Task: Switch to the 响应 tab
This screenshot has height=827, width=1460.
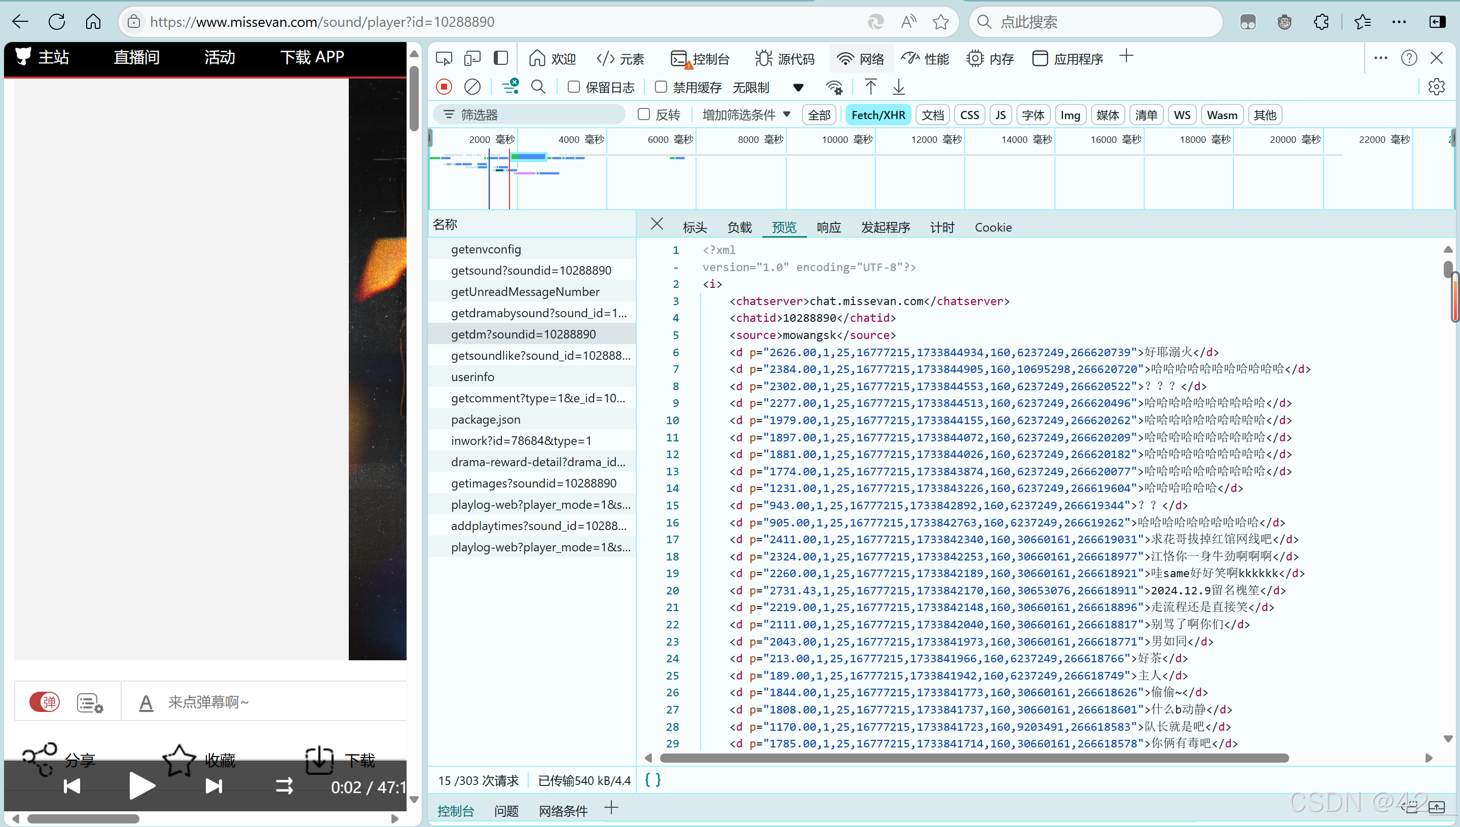Action: [828, 227]
